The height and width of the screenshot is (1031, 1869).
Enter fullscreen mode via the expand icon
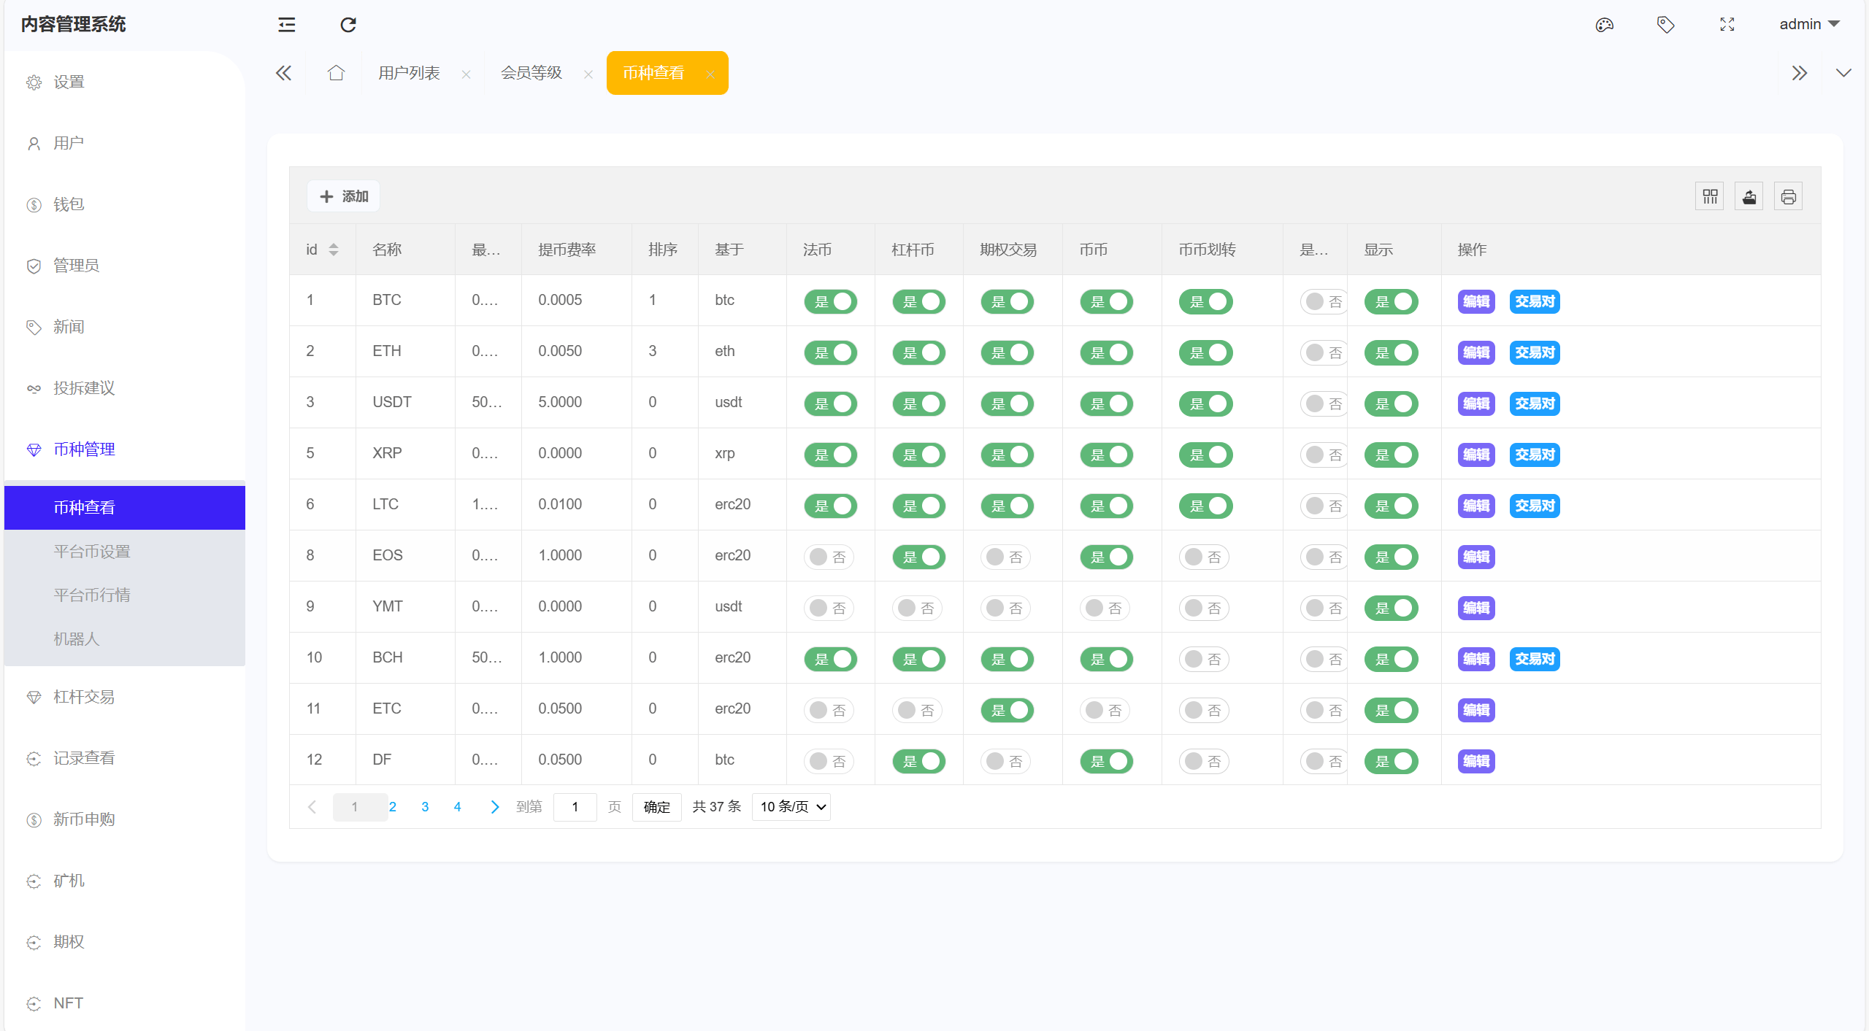tap(1727, 24)
